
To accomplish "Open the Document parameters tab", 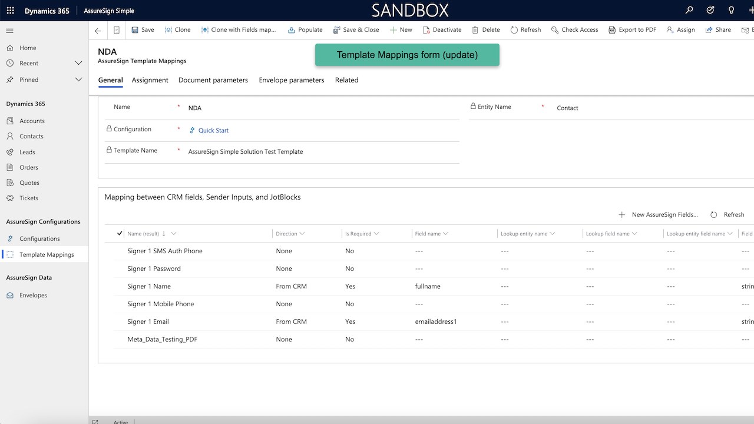I will [x=213, y=80].
